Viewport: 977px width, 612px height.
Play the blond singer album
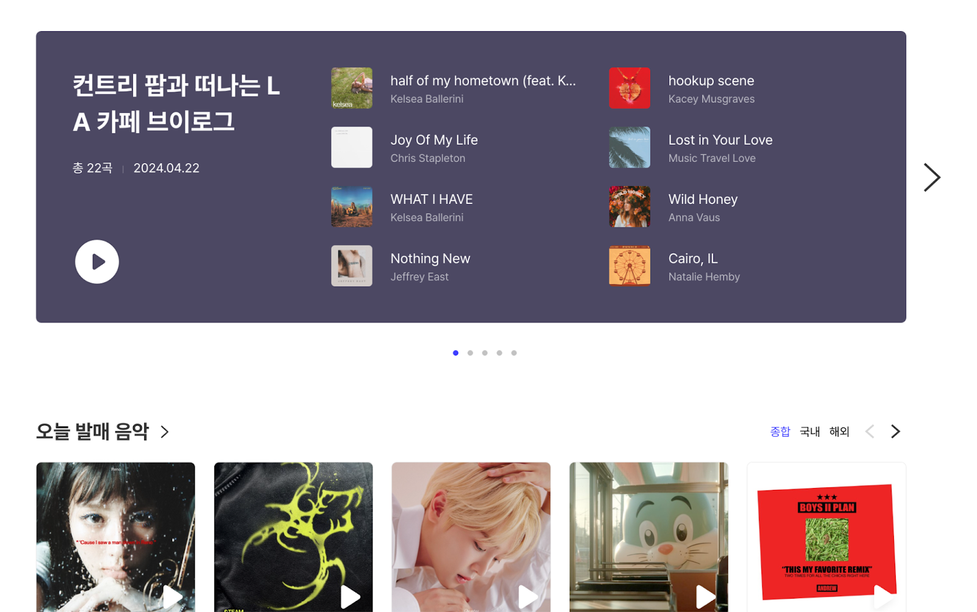(x=528, y=596)
